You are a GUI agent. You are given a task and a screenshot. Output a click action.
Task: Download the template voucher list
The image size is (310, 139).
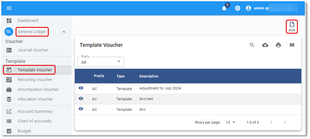[x=265, y=45]
